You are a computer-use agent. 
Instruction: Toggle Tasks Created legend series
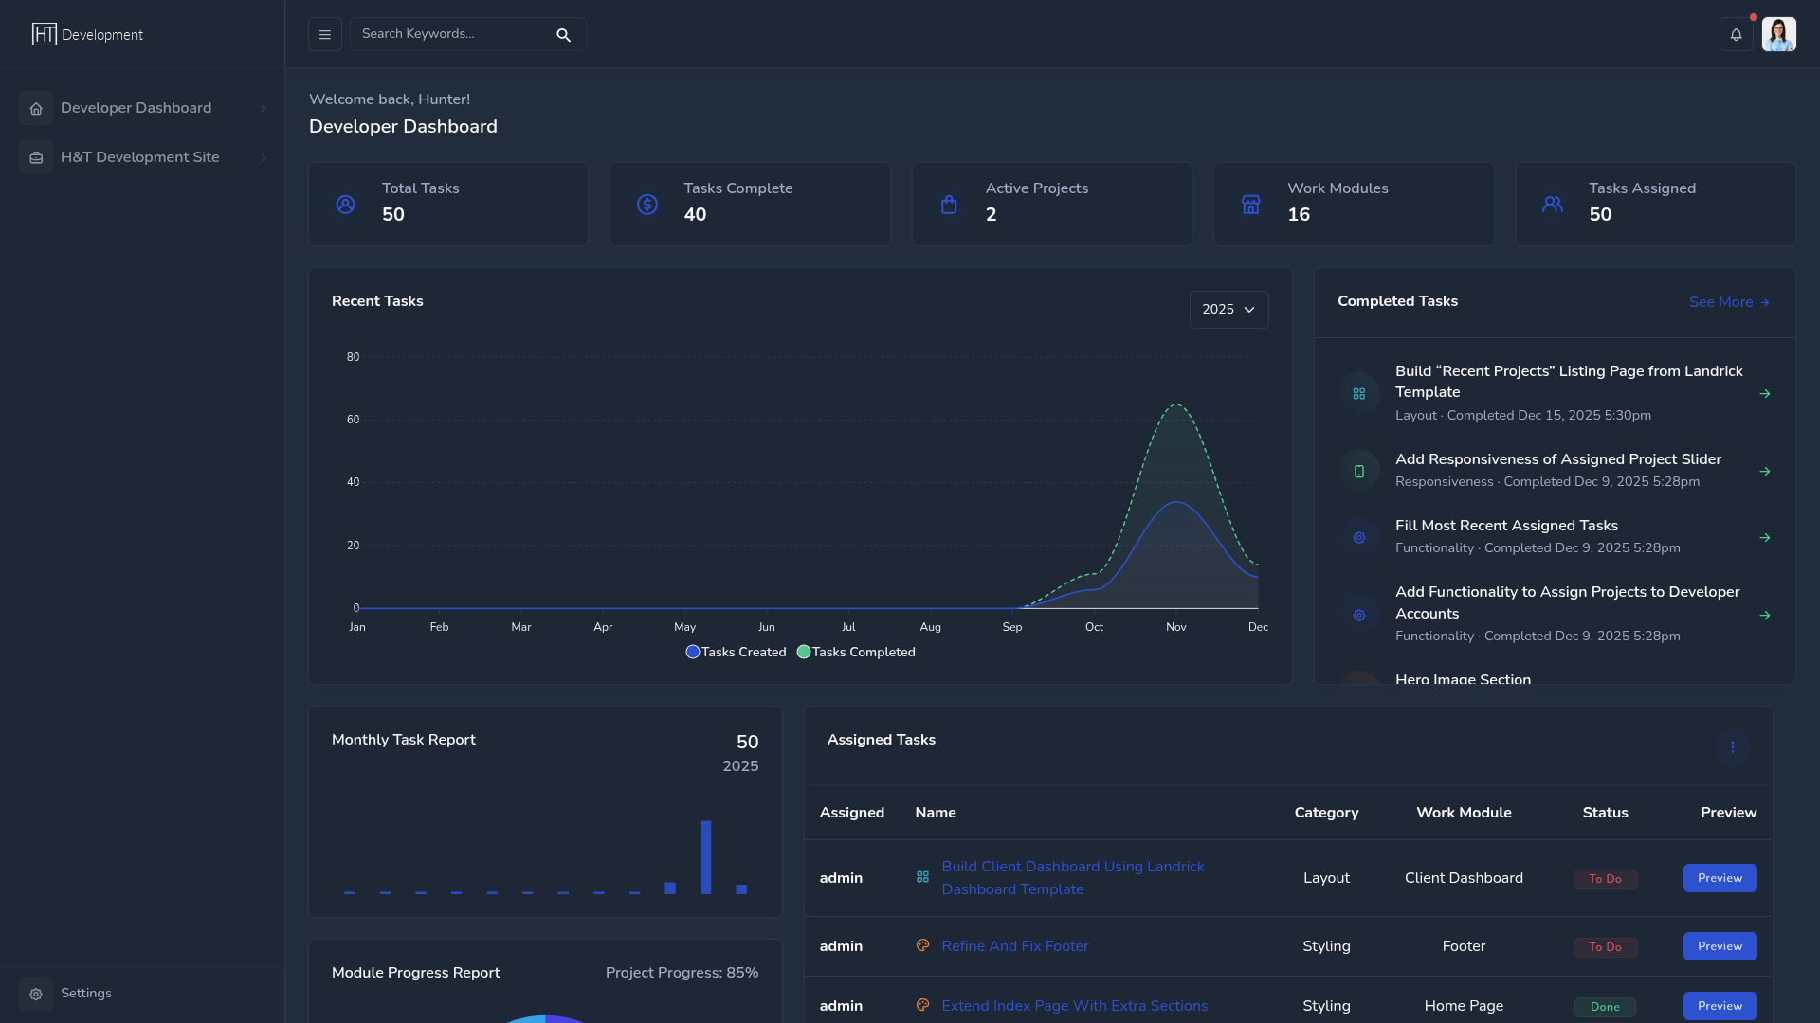pyautogui.click(x=736, y=653)
